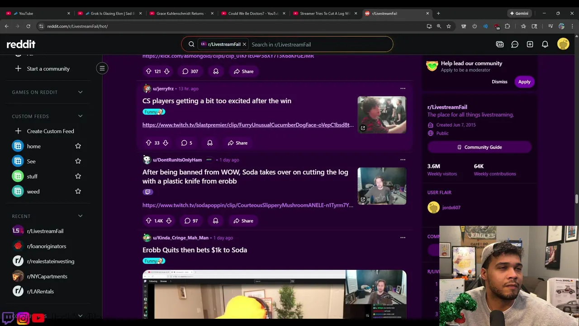Screen dimensions: 579x326
Task: Open Reddit notifications bell
Action: 545,44
